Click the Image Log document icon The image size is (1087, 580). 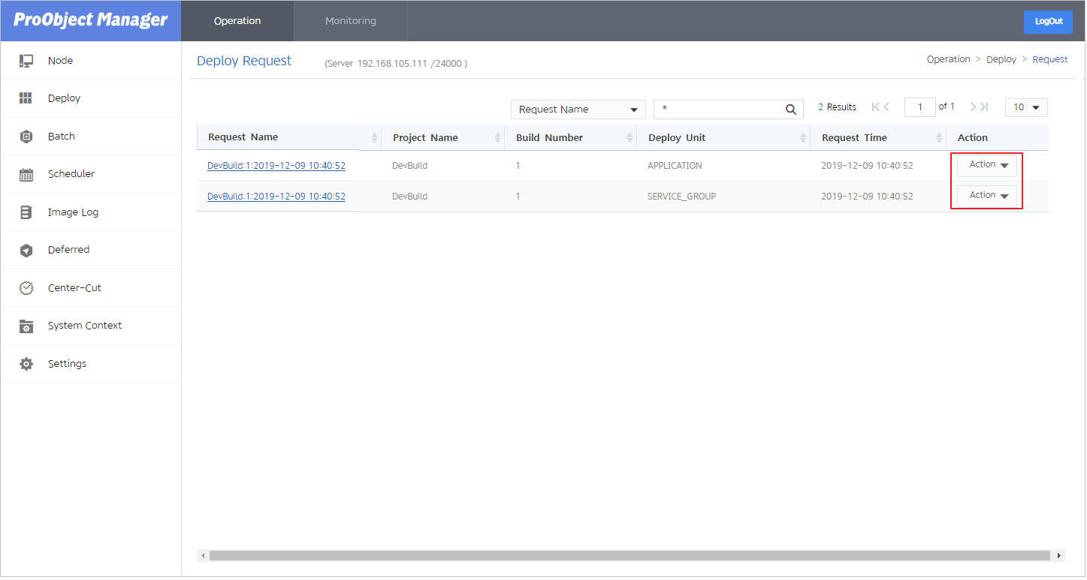click(26, 212)
